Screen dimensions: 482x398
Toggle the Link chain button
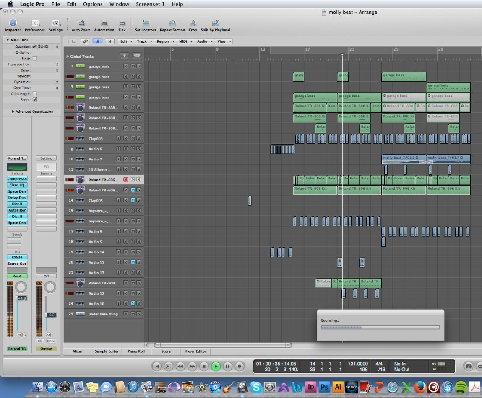(85, 41)
